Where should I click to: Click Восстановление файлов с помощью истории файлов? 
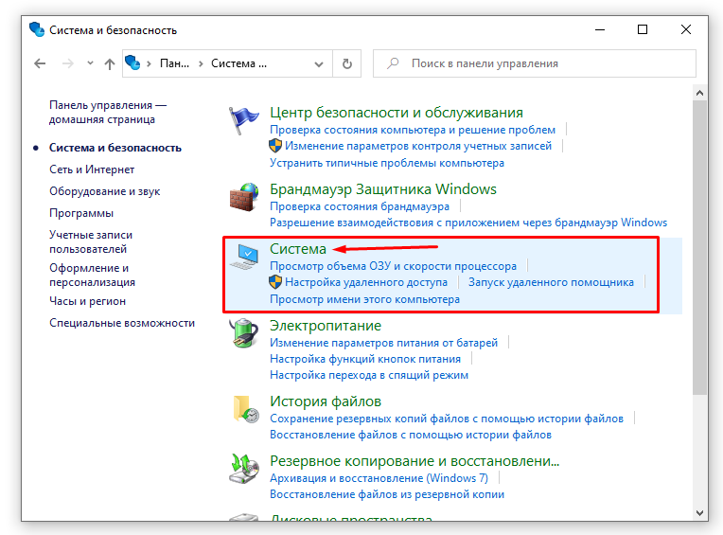point(411,435)
